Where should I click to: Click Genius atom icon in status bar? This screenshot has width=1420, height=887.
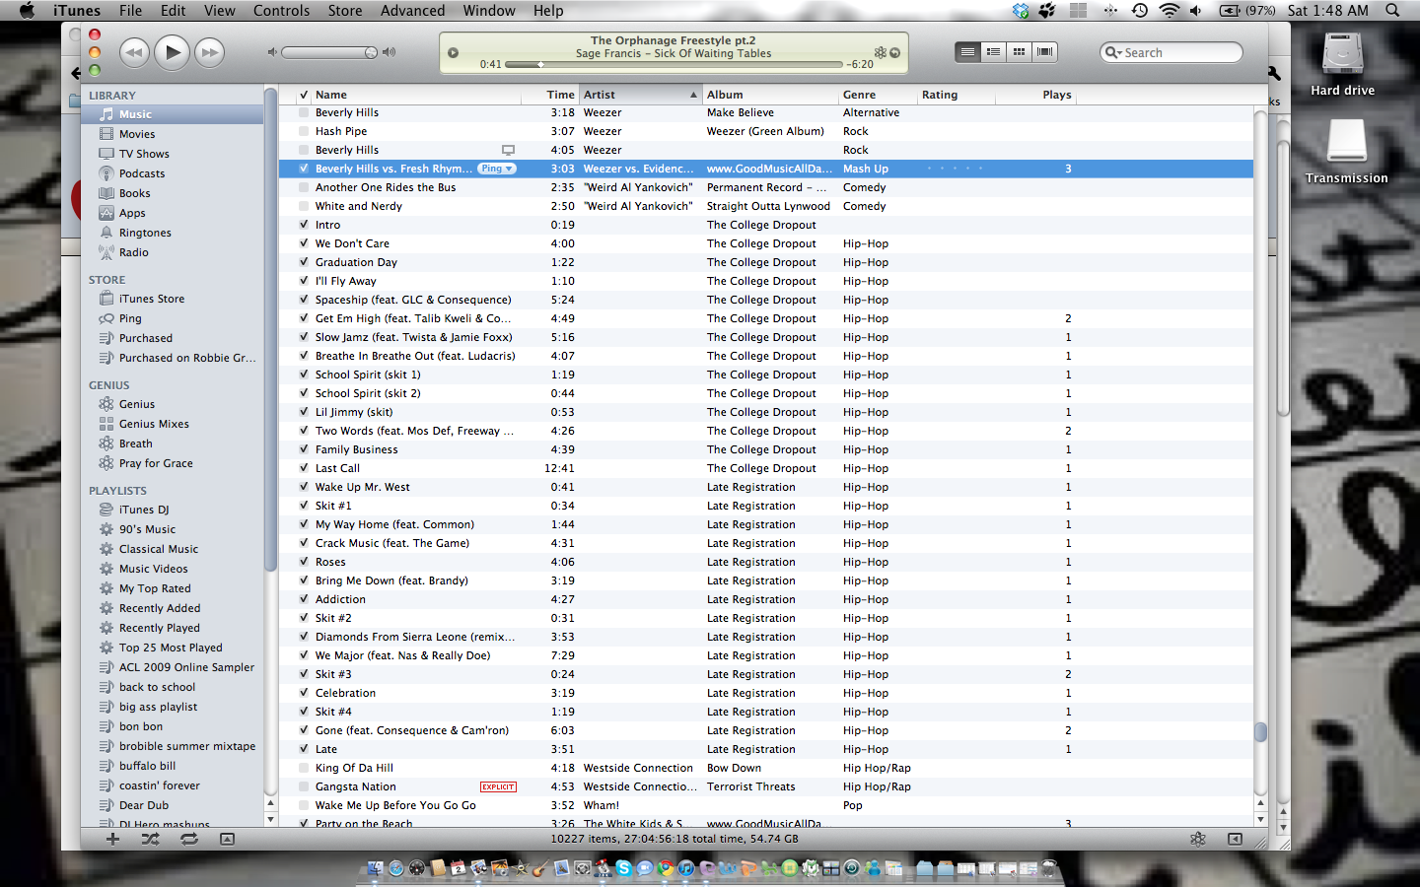point(1197,839)
